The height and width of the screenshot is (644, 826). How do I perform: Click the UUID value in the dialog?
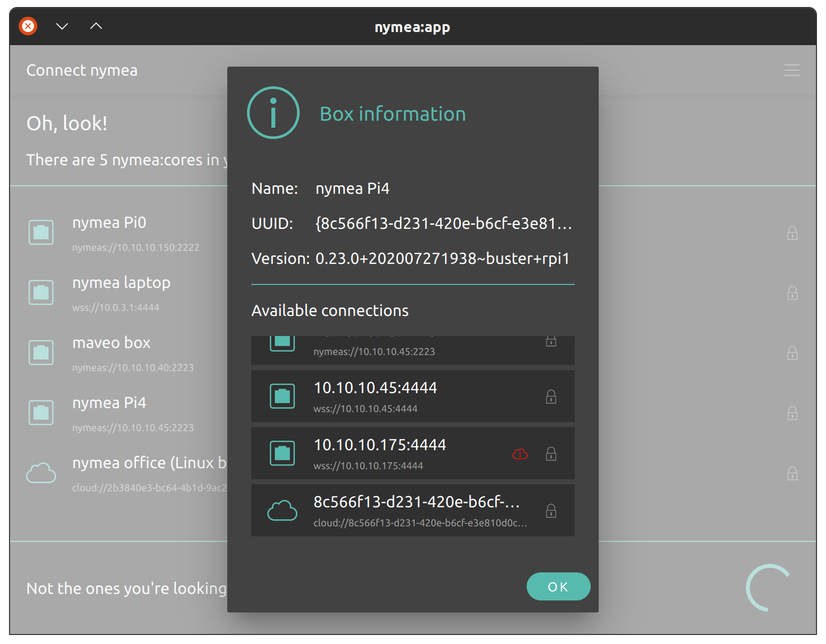coord(444,223)
